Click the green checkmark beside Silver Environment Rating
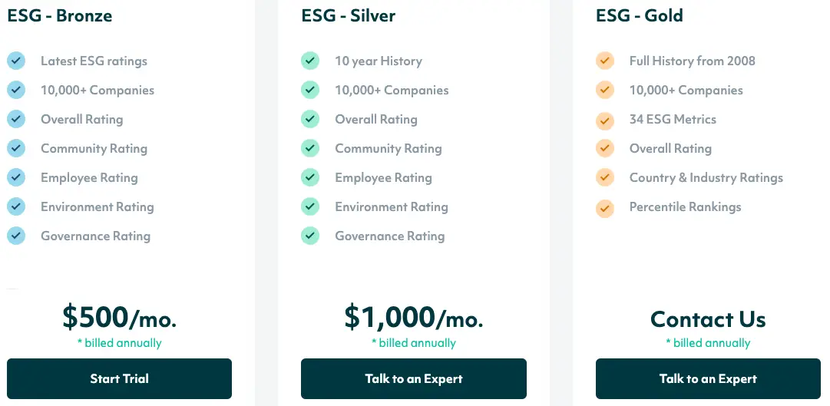The width and height of the screenshot is (830, 406). 310,206
